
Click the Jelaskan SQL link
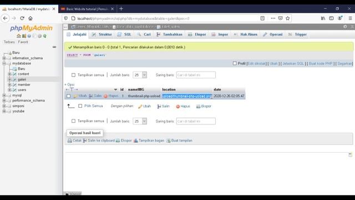click(293, 63)
